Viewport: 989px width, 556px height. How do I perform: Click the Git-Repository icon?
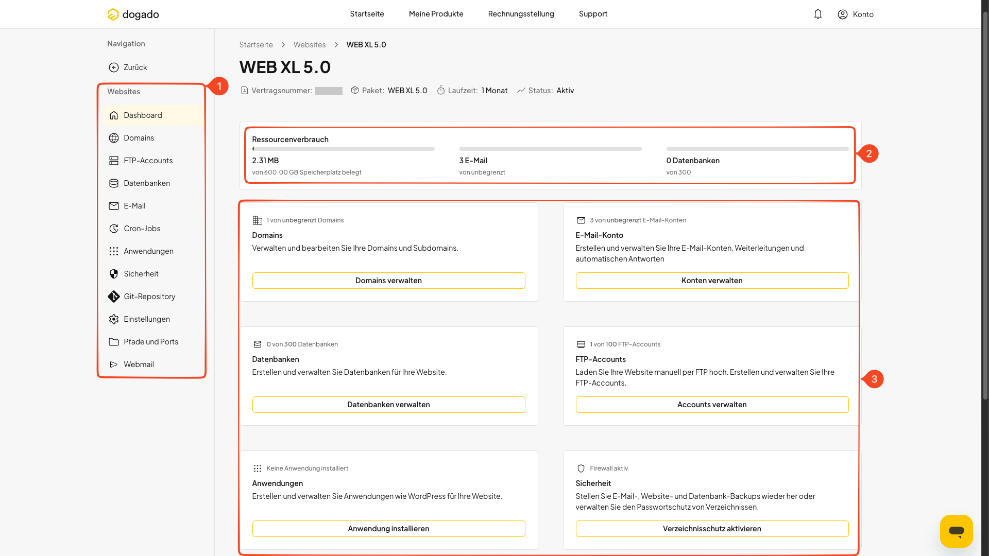click(114, 297)
